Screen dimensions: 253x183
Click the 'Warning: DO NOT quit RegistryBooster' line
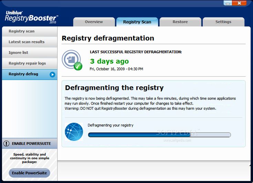click(140, 108)
